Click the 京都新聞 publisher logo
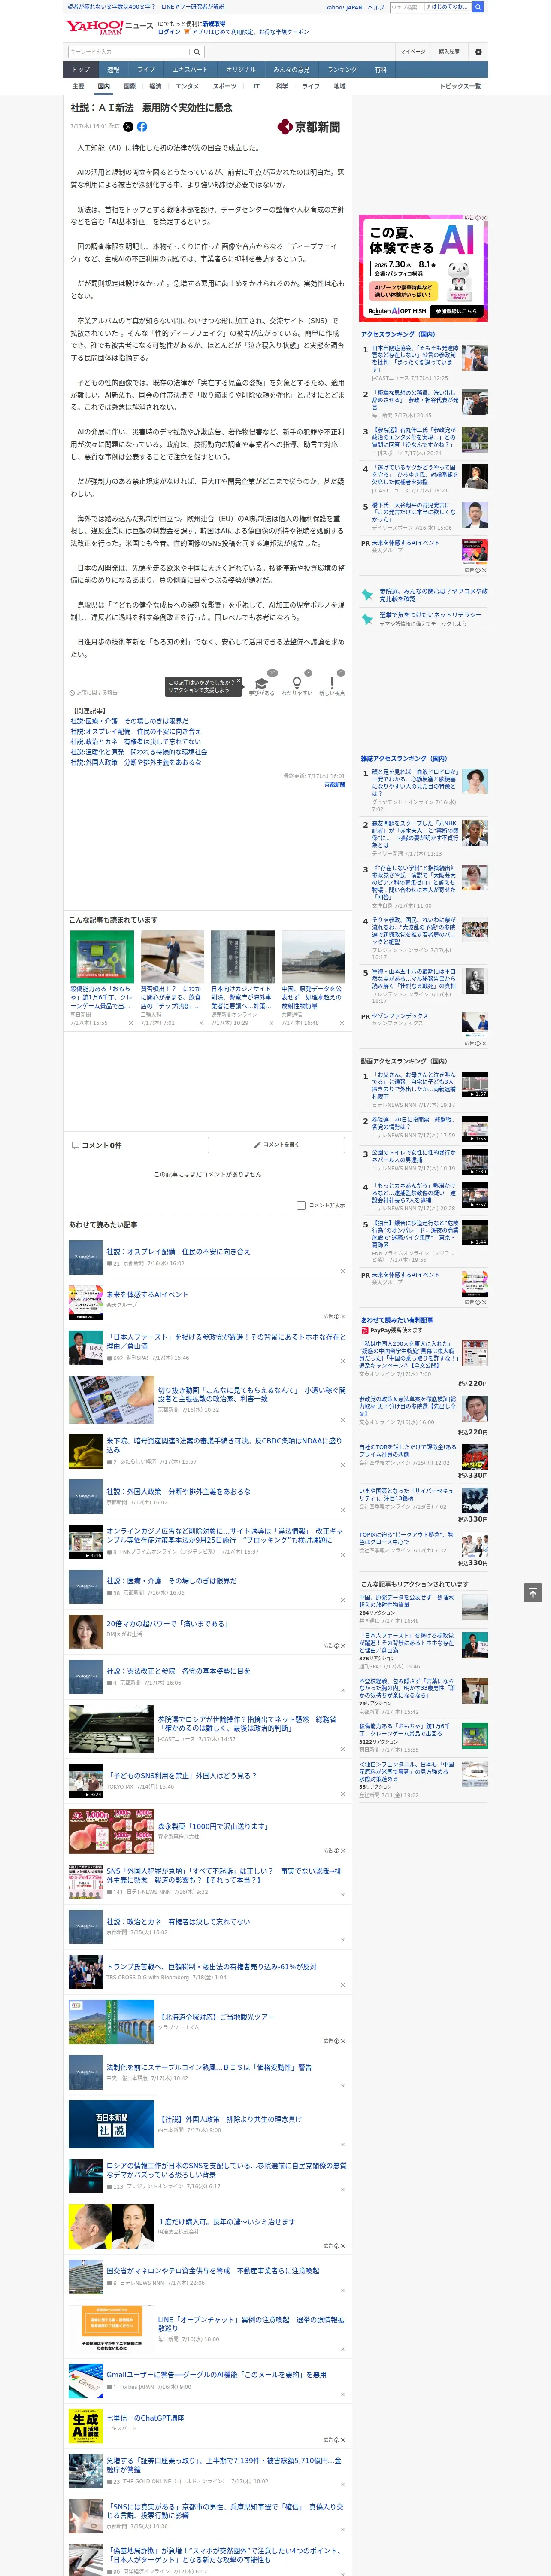551x2576 pixels. (x=309, y=127)
